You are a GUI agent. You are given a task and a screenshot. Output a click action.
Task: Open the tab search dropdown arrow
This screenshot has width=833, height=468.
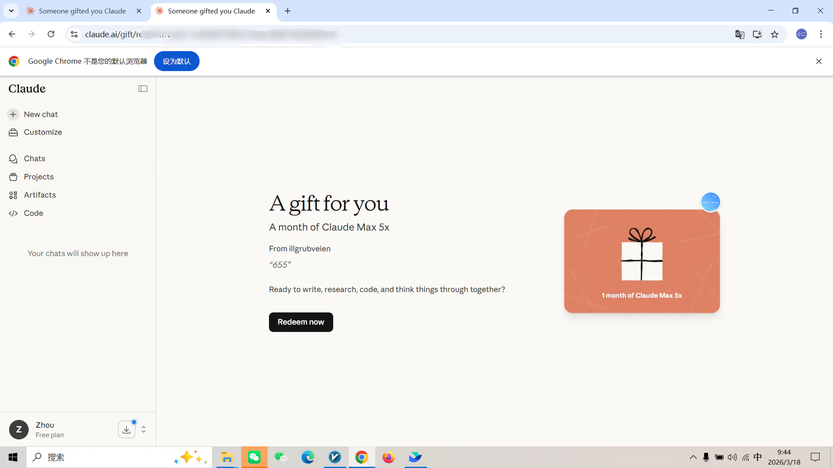(x=11, y=11)
